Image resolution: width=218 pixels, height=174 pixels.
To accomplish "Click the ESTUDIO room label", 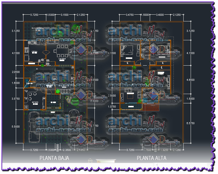I will (35, 102).
